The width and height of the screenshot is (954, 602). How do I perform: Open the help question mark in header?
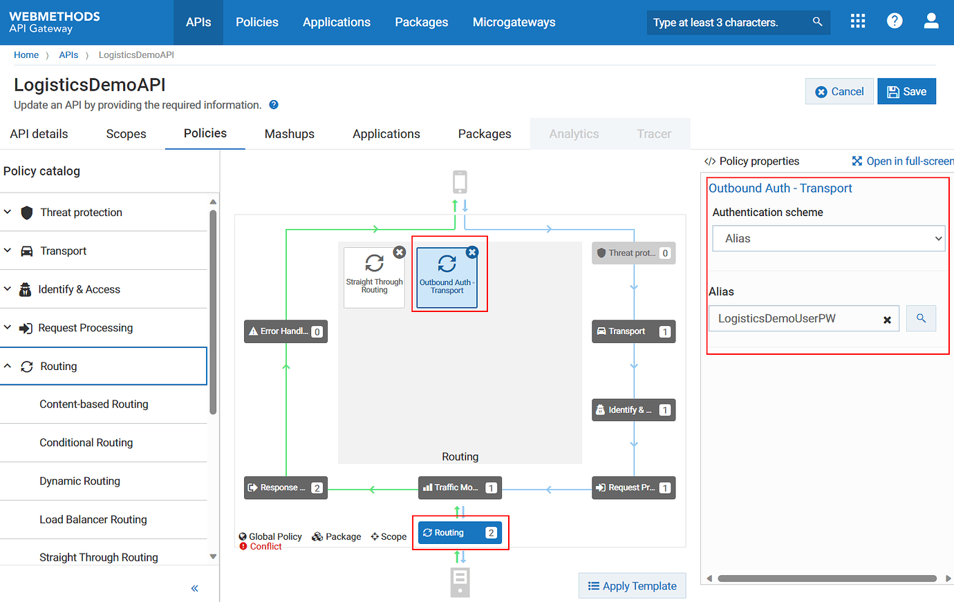[x=895, y=21]
